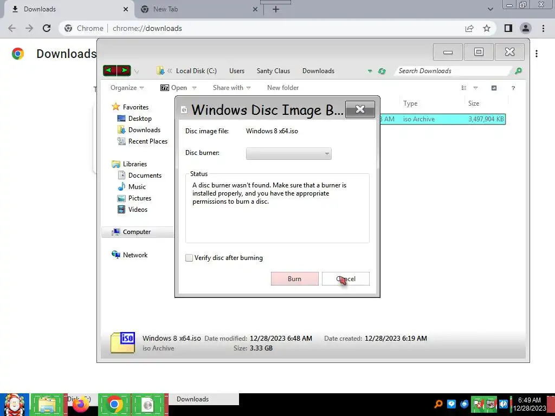Close the Windows Disc Image Burner dialog
This screenshot has height=416, width=555.
tap(360, 109)
